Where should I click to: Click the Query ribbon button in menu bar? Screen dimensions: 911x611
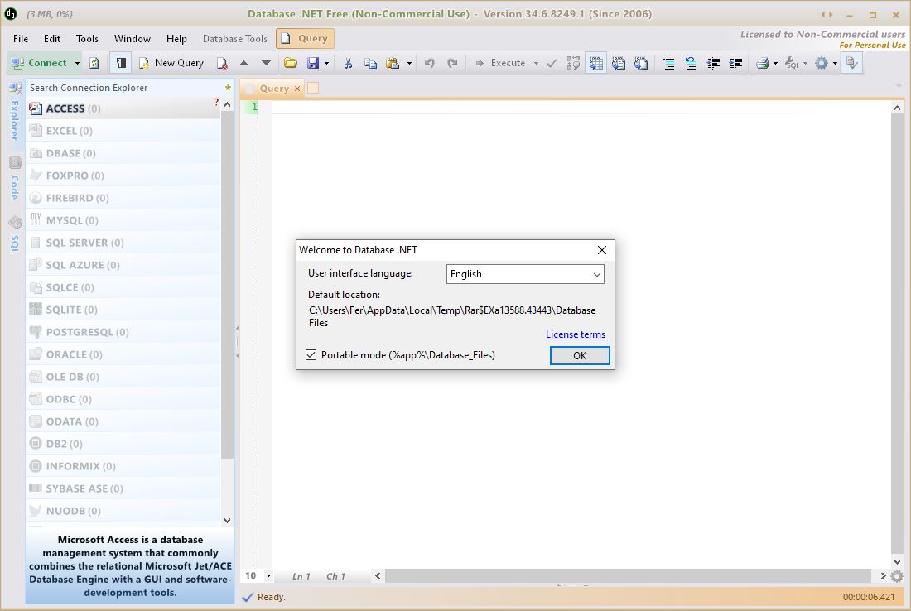[x=305, y=38]
